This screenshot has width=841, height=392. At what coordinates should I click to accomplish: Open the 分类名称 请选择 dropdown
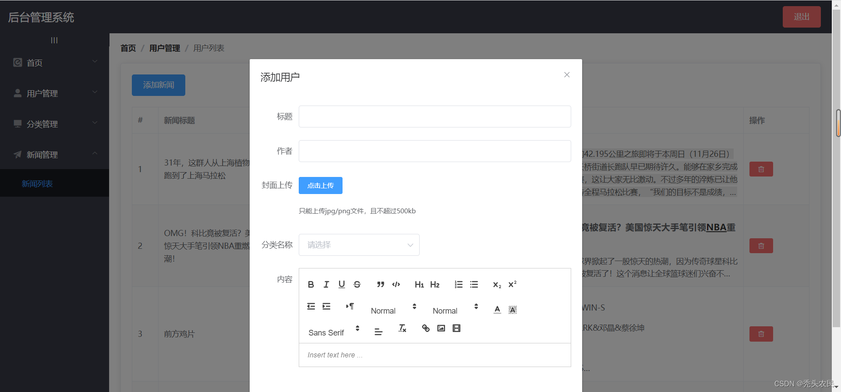359,245
